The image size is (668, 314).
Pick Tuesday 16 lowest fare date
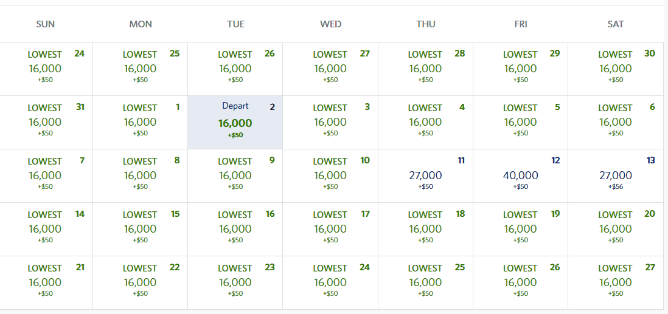point(235,230)
